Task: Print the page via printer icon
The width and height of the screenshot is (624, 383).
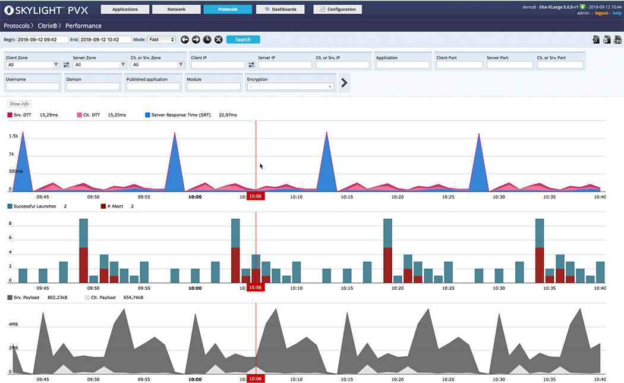Action: click(x=607, y=39)
